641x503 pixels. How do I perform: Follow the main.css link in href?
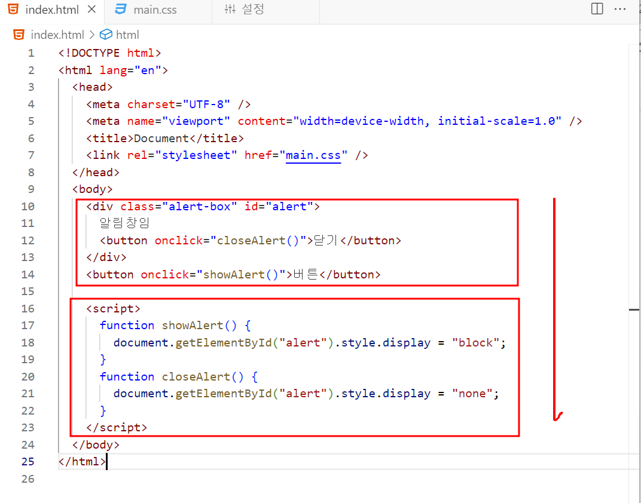pos(313,155)
